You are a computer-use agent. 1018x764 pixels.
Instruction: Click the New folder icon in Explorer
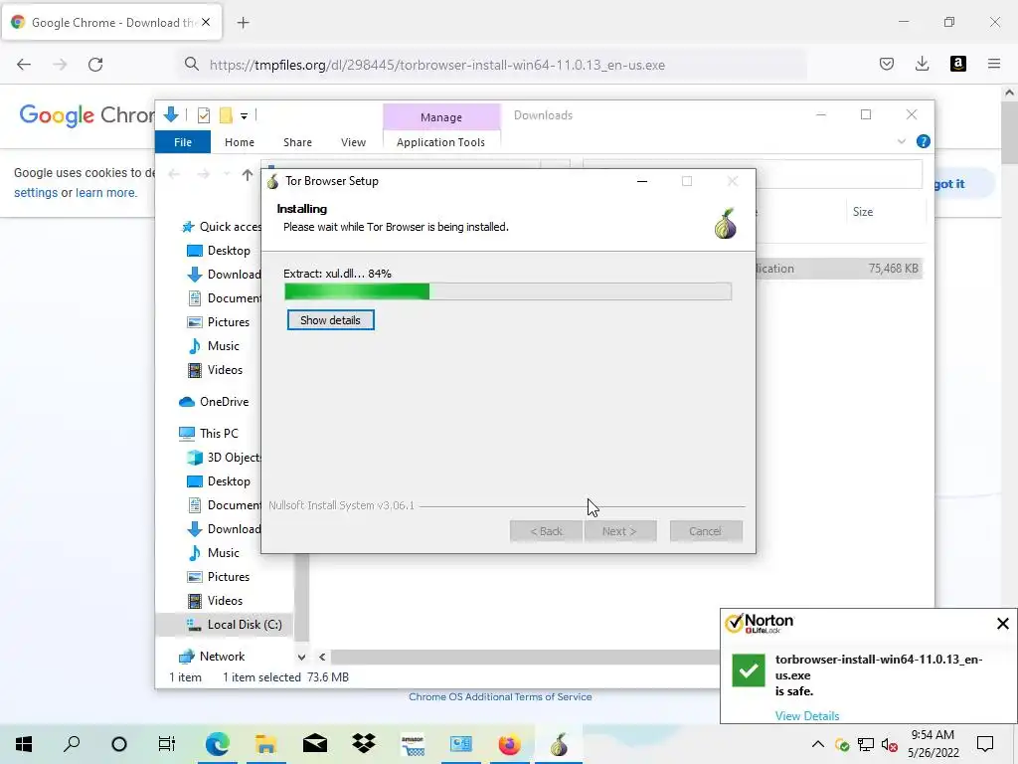click(x=226, y=115)
